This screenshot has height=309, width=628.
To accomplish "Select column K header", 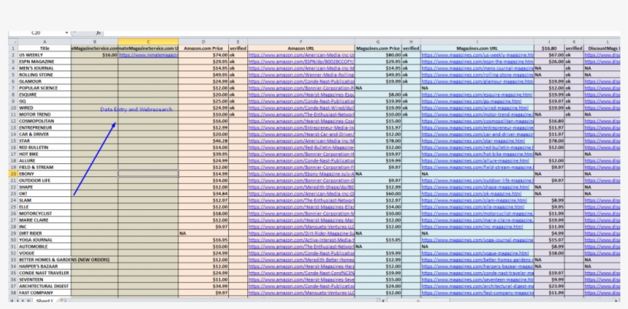I will [x=574, y=41].
